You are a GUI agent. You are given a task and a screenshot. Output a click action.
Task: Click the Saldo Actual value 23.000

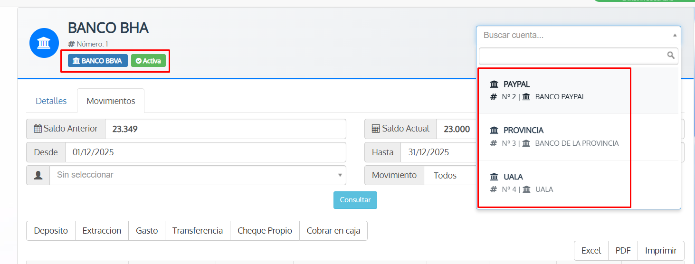457,129
